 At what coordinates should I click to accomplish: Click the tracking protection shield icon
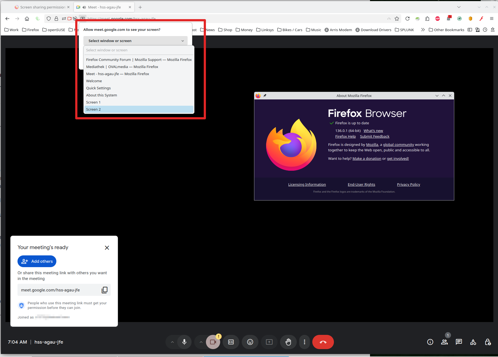pos(49,19)
